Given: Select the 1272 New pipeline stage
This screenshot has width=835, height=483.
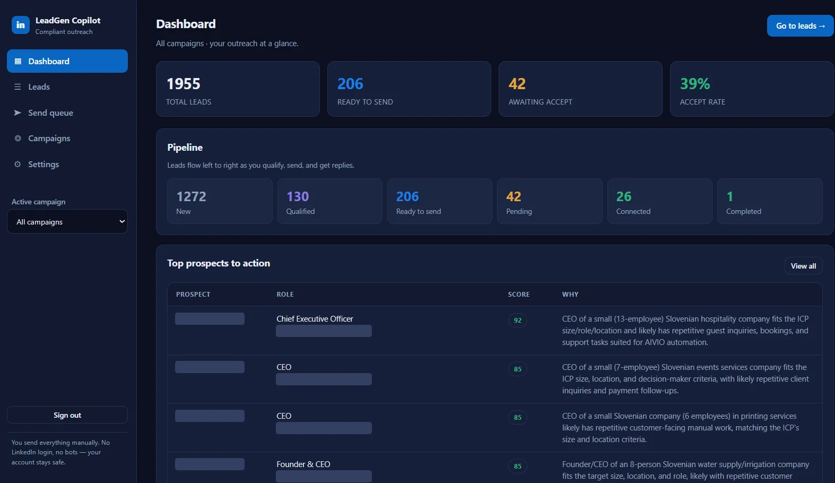Looking at the screenshot, I should (x=220, y=201).
